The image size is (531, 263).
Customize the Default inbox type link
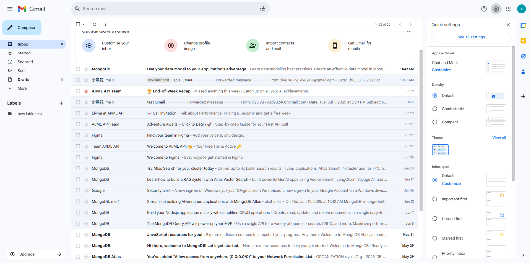pyautogui.click(x=451, y=184)
